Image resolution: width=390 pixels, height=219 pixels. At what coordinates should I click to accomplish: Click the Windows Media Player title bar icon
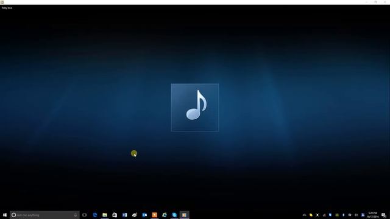pyautogui.click(x=2, y=2)
